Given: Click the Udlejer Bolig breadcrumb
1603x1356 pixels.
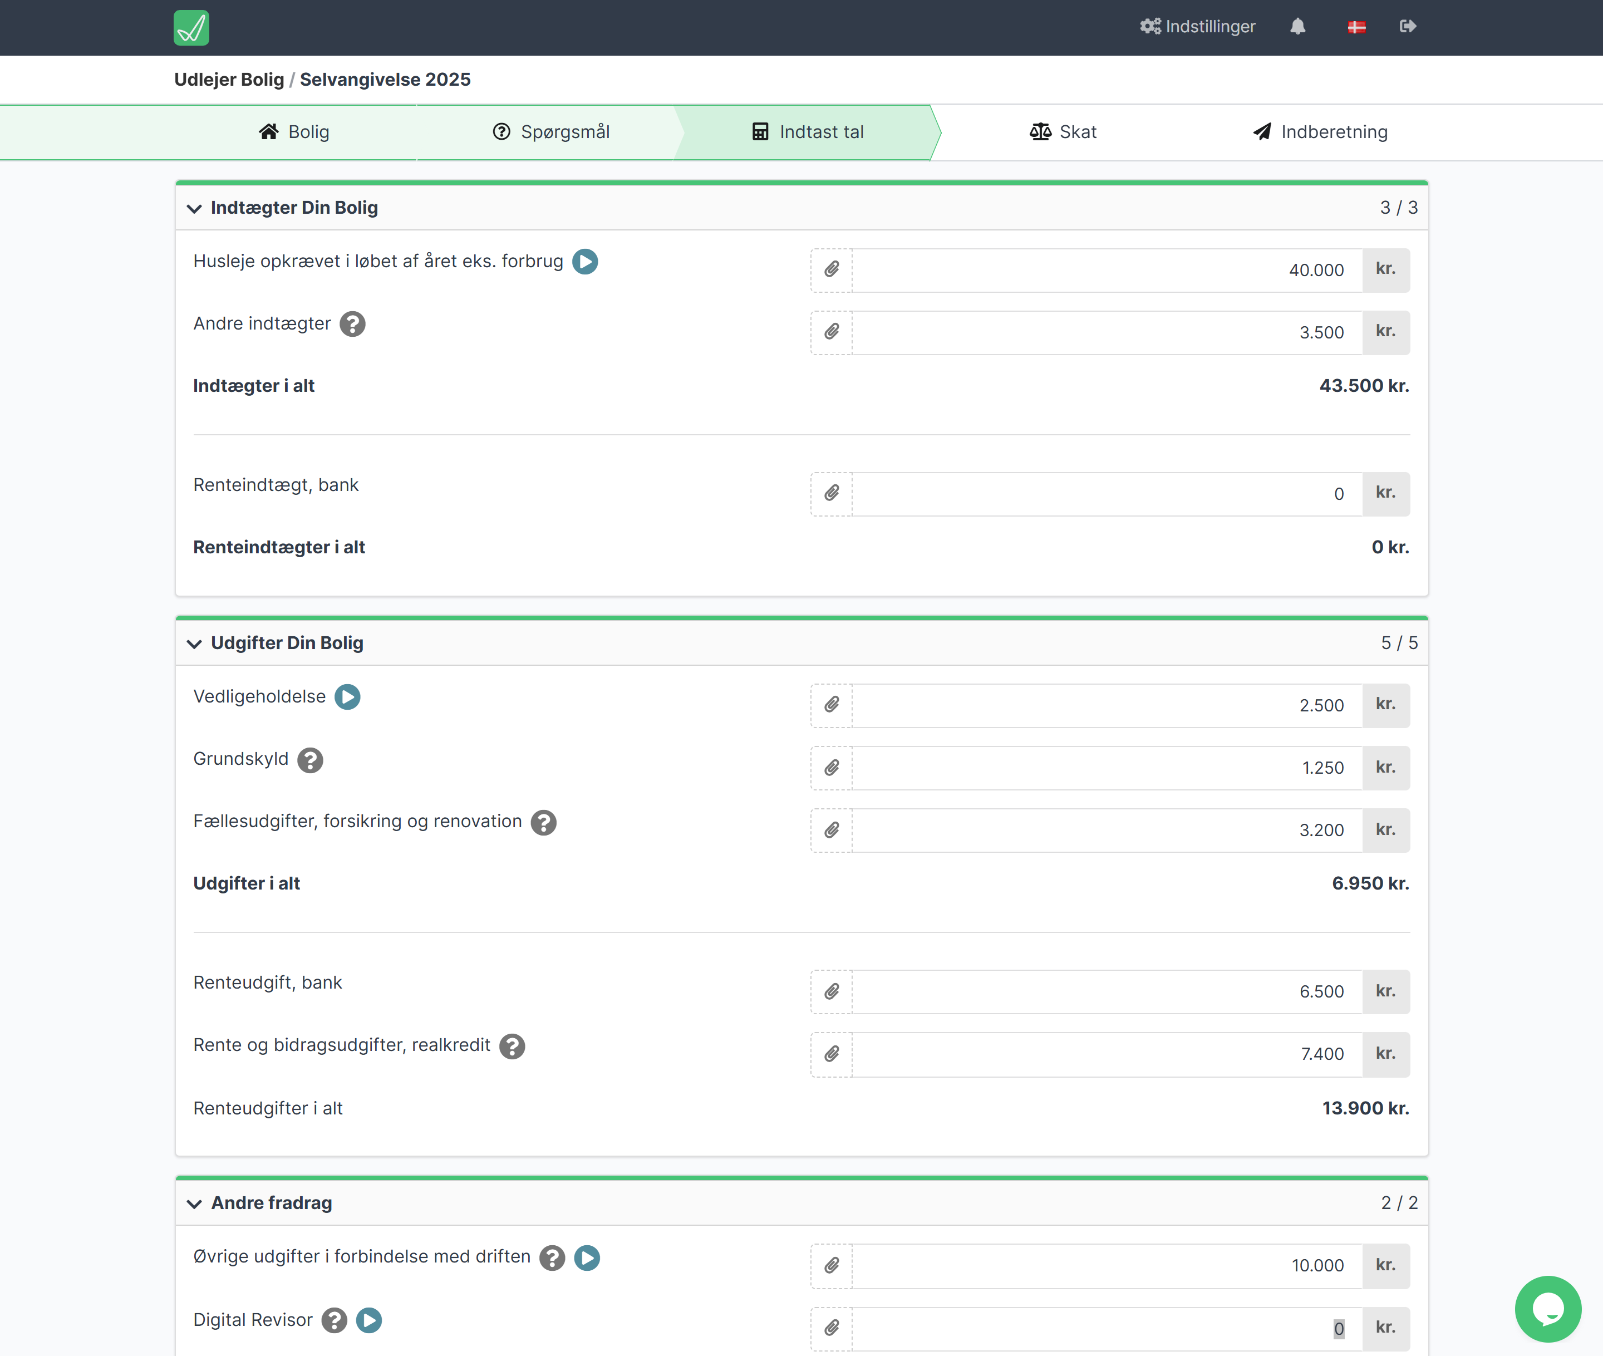Looking at the screenshot, I should [x=229, y=80].
